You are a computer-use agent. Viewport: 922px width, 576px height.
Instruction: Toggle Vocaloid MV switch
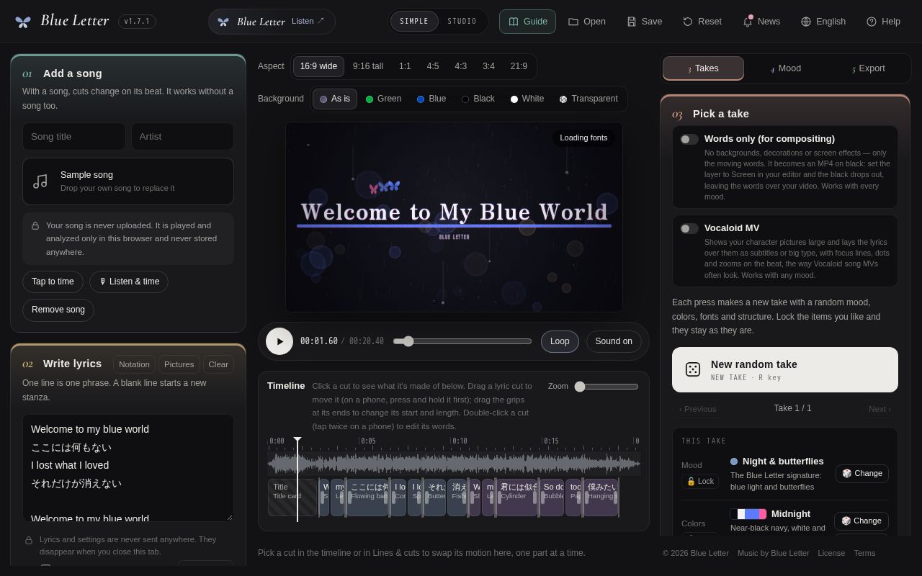(689, 228)
